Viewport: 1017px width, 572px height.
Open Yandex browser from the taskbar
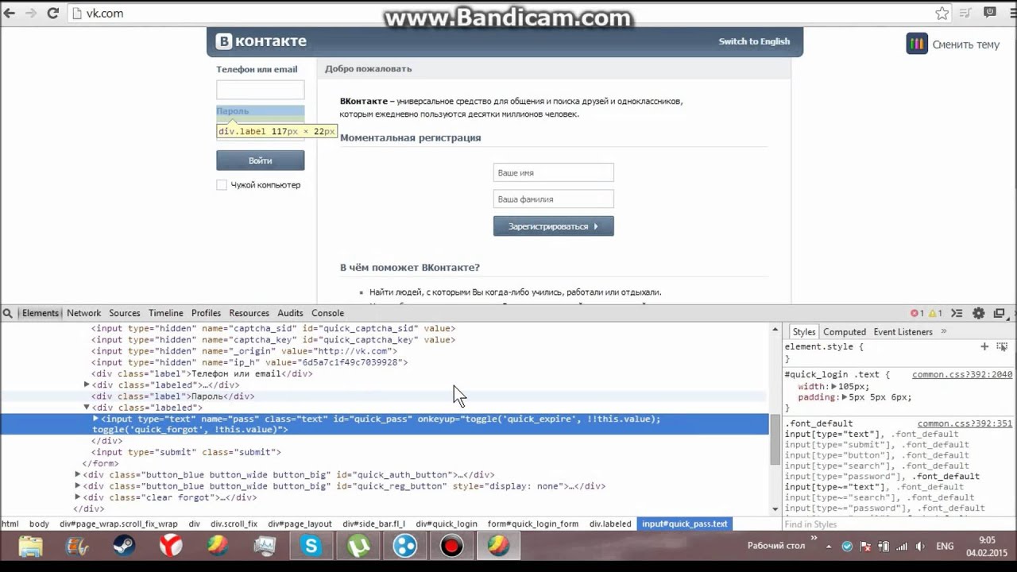pyautogui.click(x=171, y=546)
